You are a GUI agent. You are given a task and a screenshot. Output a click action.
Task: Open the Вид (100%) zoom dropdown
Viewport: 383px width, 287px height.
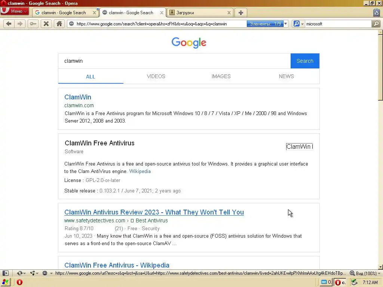point(365,273)
